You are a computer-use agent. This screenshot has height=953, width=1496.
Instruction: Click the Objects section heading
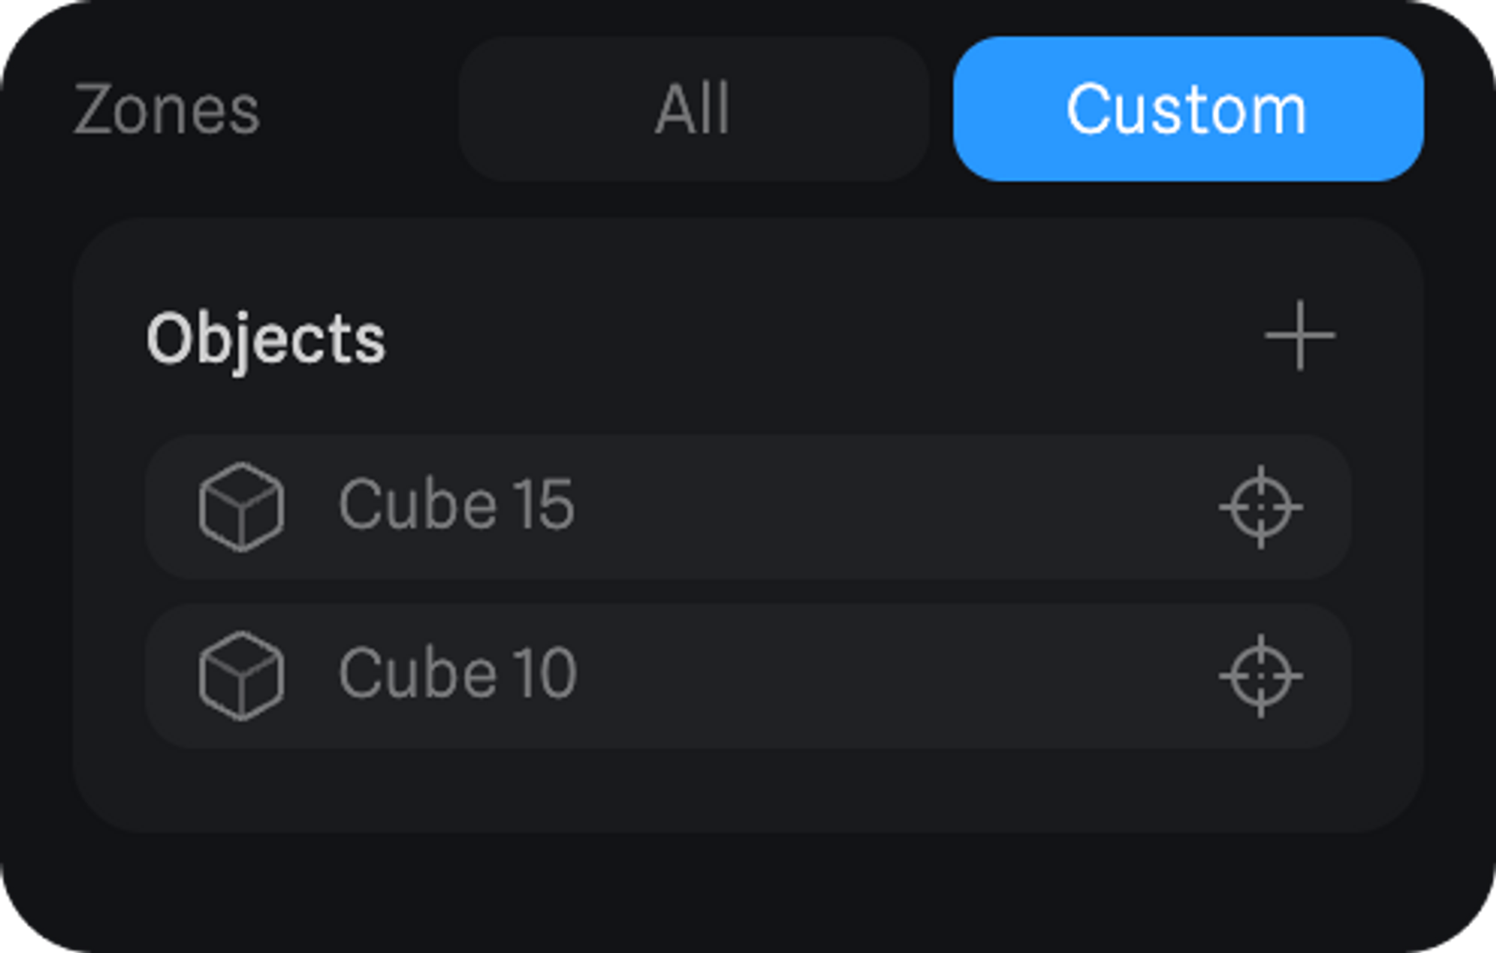266,340
